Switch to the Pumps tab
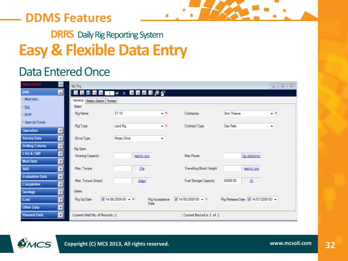The height and width of the screenshot is (261, 348). [111, 101]
